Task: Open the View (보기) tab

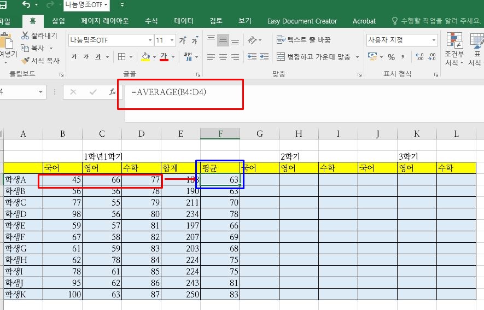Action: coord(245,21)
